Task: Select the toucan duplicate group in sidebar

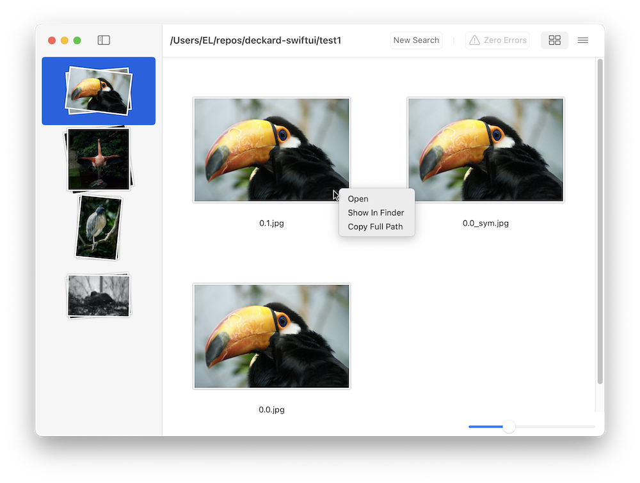Action: 99,91
